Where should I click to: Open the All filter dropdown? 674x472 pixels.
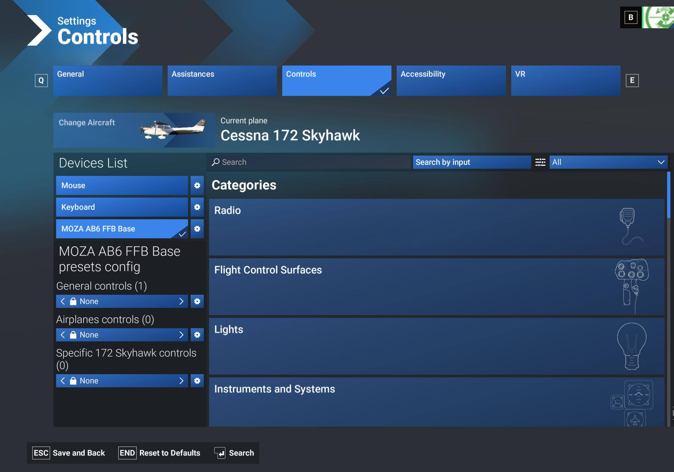[x=608, y=162]
